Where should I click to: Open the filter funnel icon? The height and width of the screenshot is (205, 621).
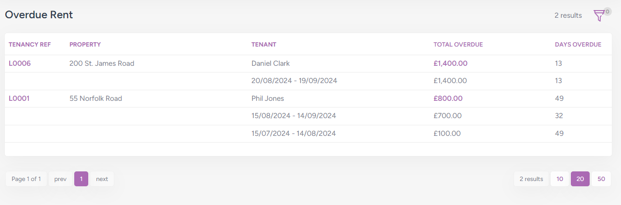pyautogui.click(x=599, y=16)
